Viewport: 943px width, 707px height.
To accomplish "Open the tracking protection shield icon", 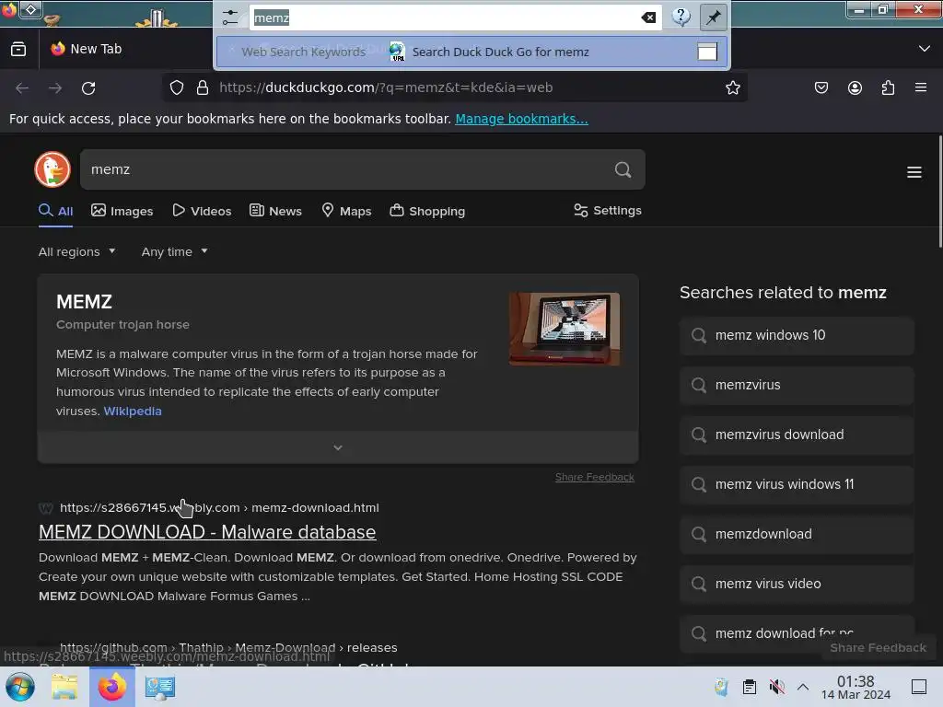I will point(176,87).
